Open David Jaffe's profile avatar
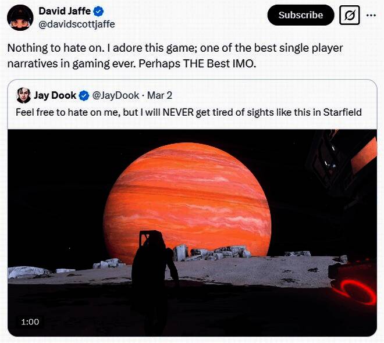This screenshot has width=384, height=343. coord(20,17)
